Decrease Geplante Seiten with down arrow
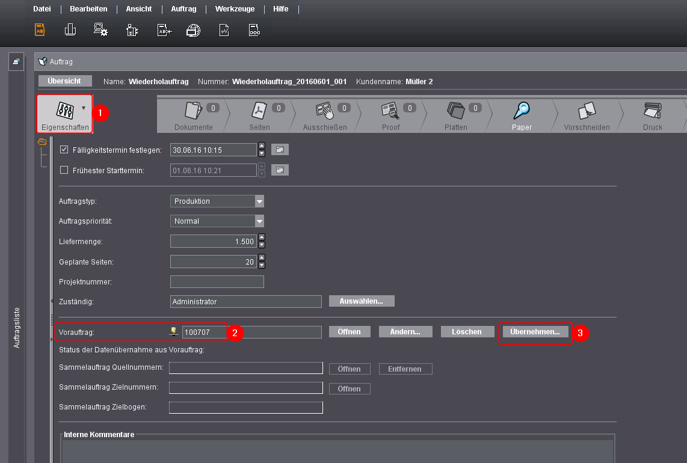 [262, 265]
